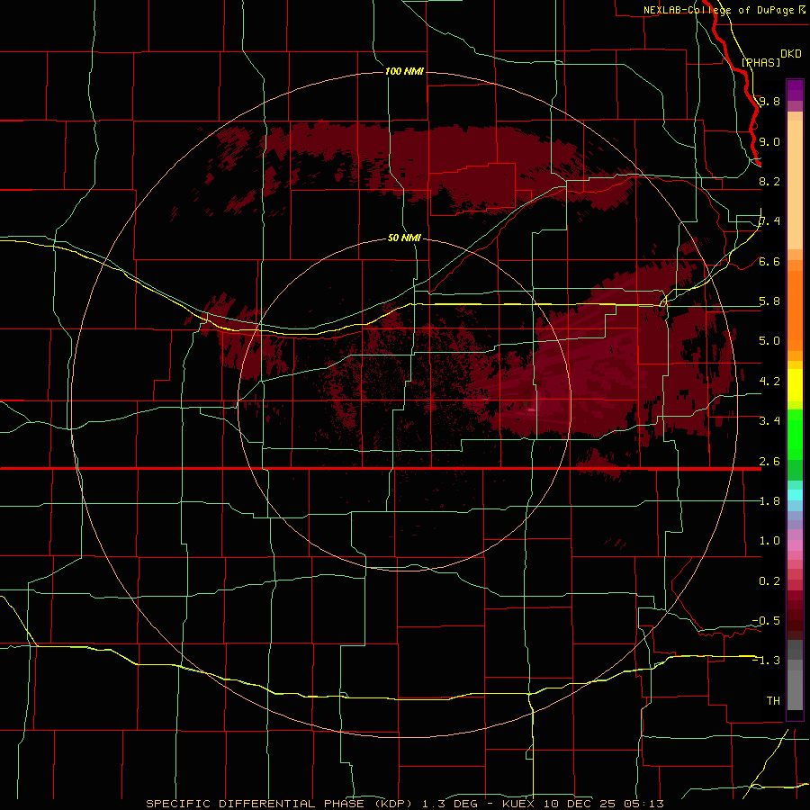810x810 pixels.
Task: Click the -0.5 value on the scale
Action: 766,621
